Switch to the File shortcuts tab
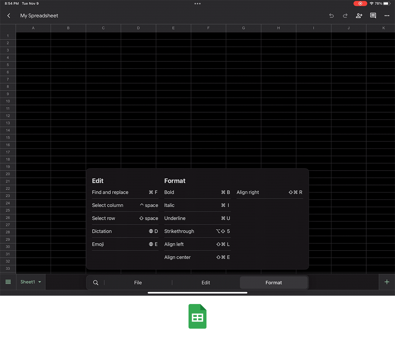 coord(138,283)
